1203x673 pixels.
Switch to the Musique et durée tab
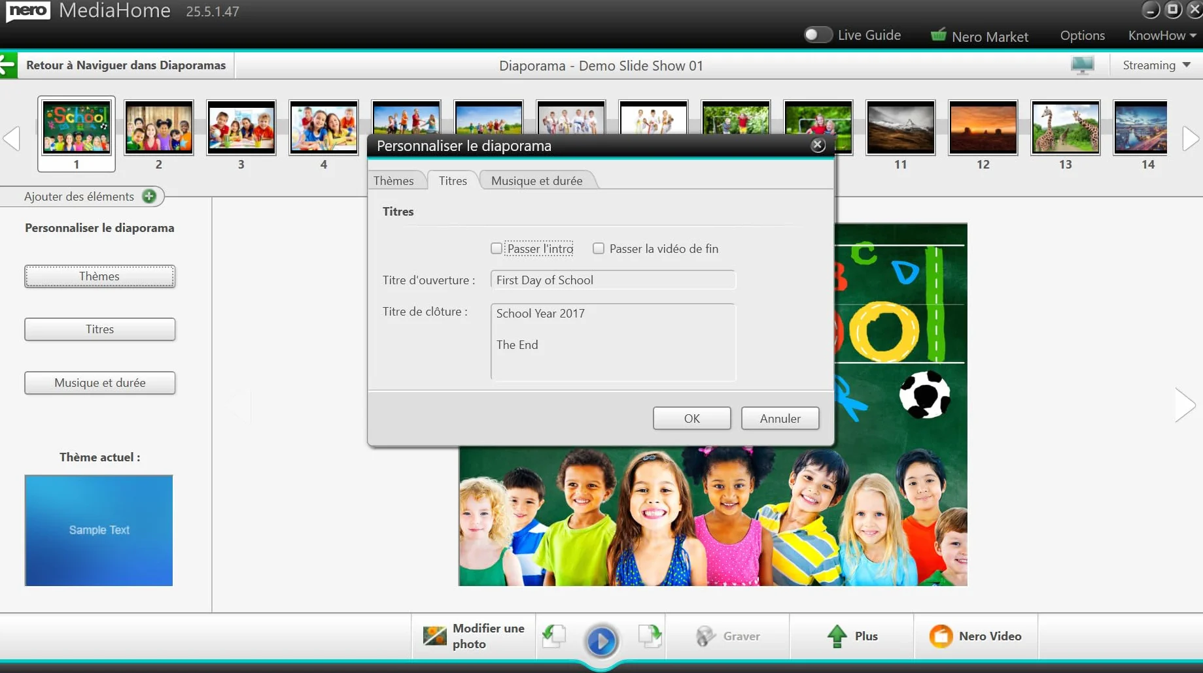click(536, 180)
